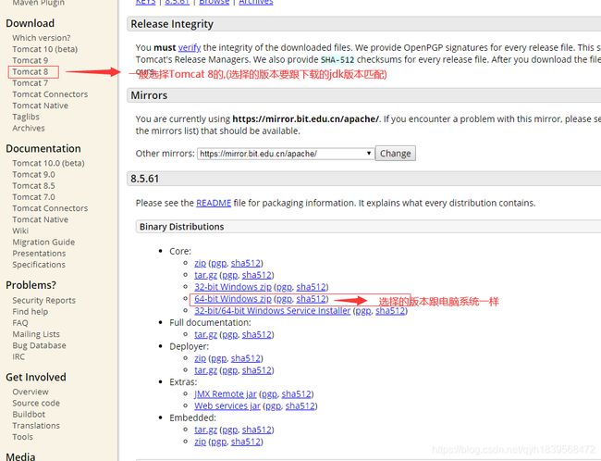Select Tomcat 10 (beta) download
601x461 pixels.
(x=45, y=49)
